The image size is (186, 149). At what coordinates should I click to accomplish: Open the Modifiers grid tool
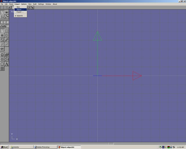click(x=2, y=68)
